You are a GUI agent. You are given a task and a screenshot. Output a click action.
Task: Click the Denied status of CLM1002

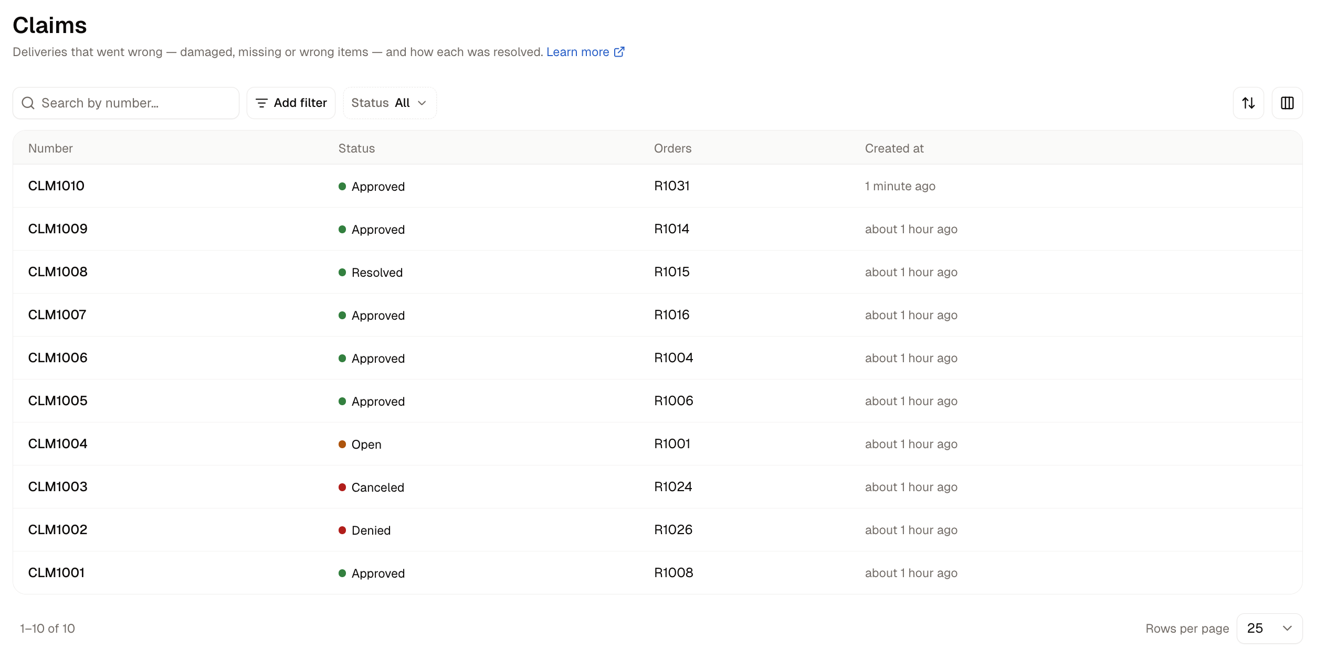point(364,530)
